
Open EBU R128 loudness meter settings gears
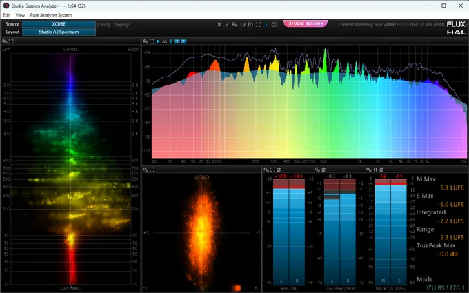(x=369, y=170)
